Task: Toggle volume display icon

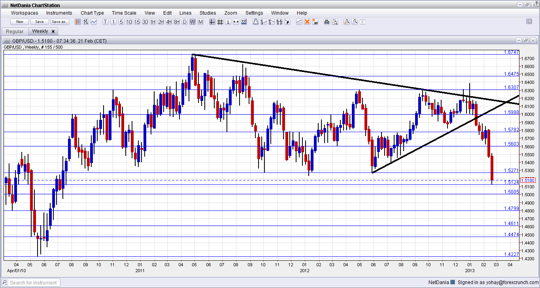Action: pos(244,22)
